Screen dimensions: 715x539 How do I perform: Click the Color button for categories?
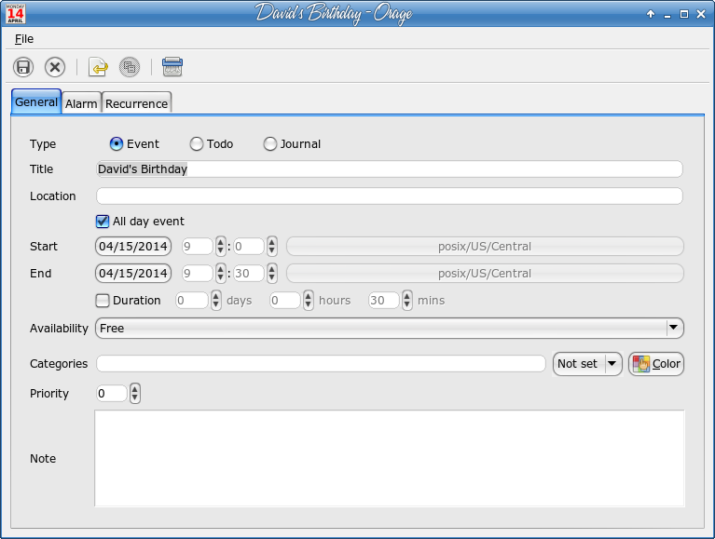(x=656, y=364)
